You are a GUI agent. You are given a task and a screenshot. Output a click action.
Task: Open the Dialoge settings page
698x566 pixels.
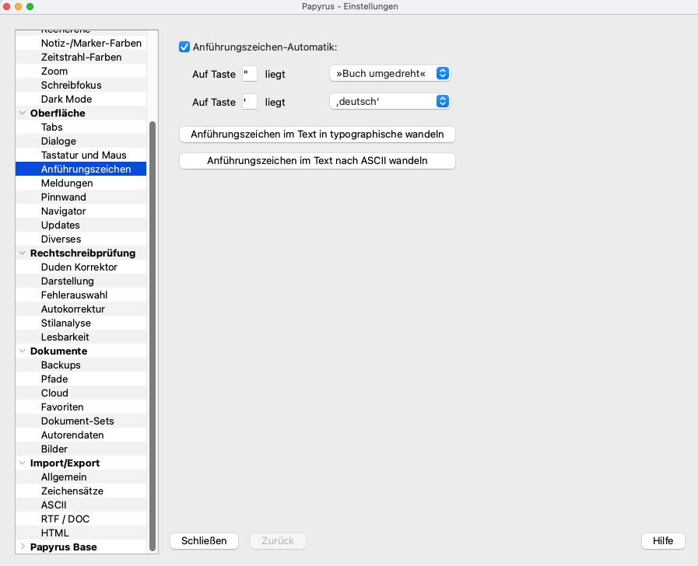click(x=81, y=141)
